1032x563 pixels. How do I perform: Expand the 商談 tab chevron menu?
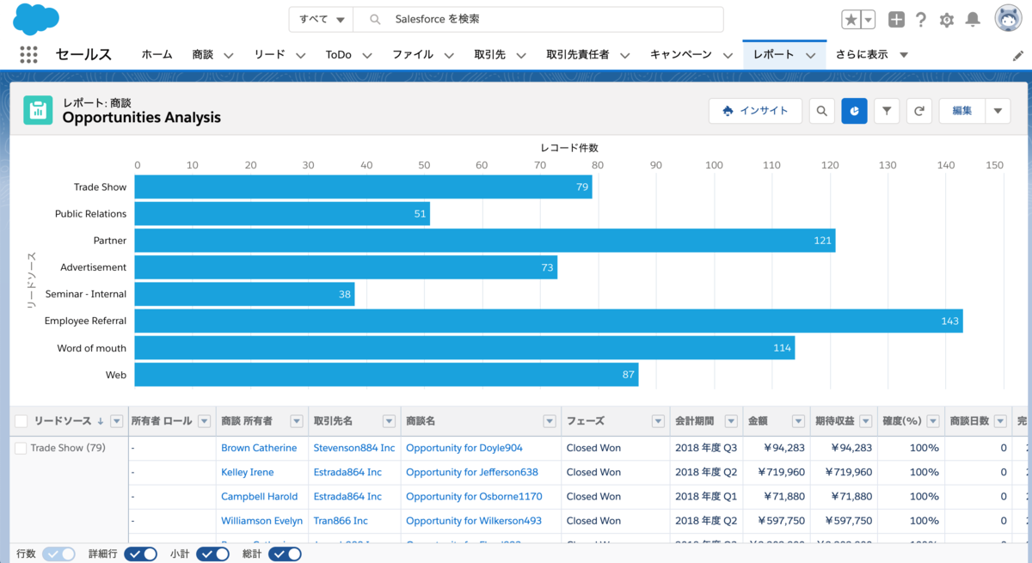coord(228,55)
